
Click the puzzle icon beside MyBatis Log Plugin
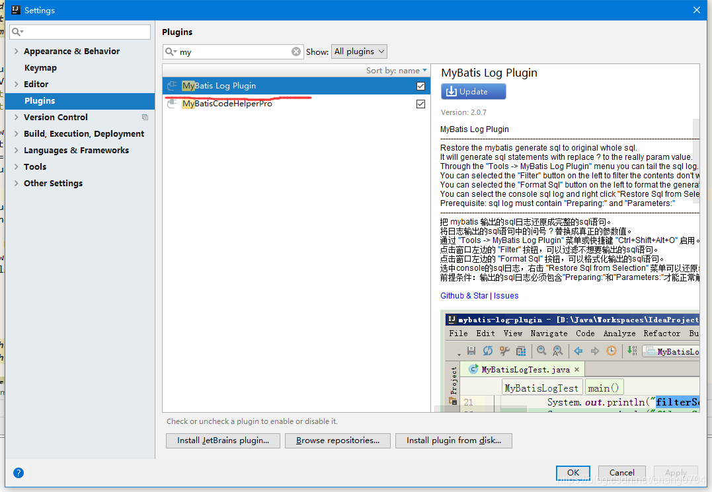pyautogui.click(x=171, y=85)
